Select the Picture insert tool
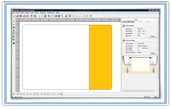 pos(14,36)
